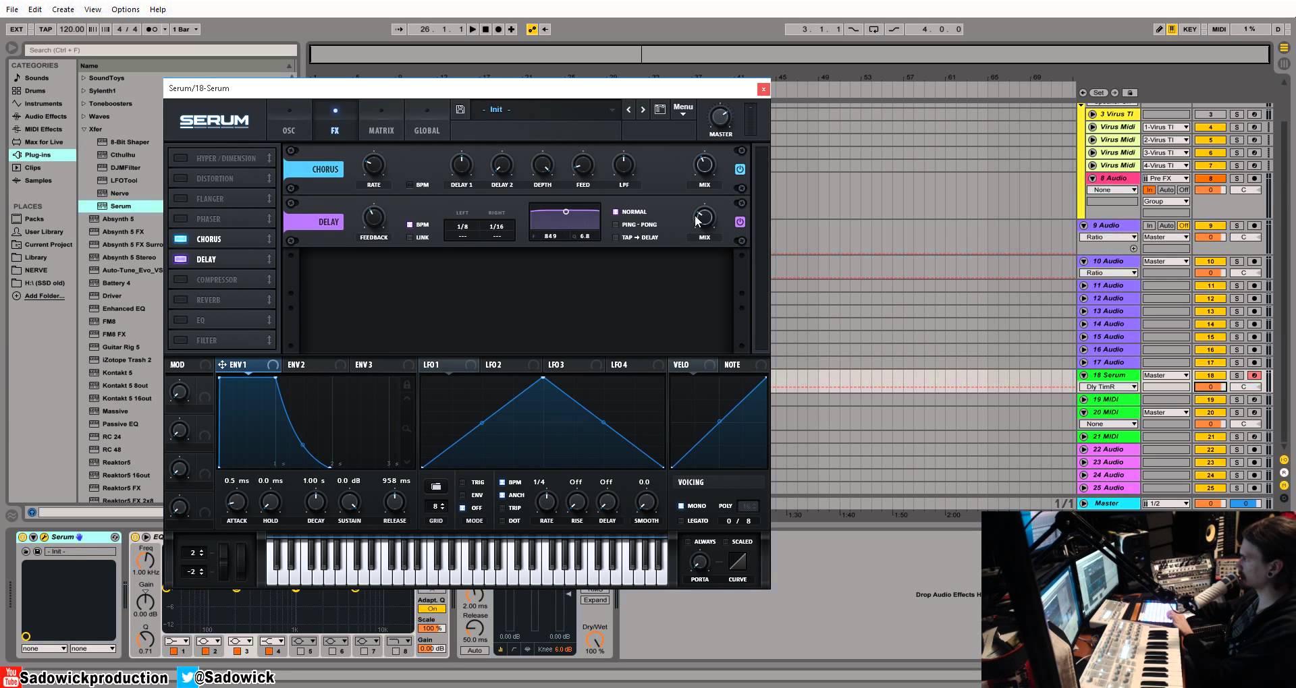Select the Delay PING-PONG mode
1296x688 pixels.
615,225
